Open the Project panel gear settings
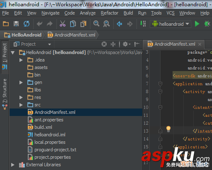212x170 pixels. [126, 44]
